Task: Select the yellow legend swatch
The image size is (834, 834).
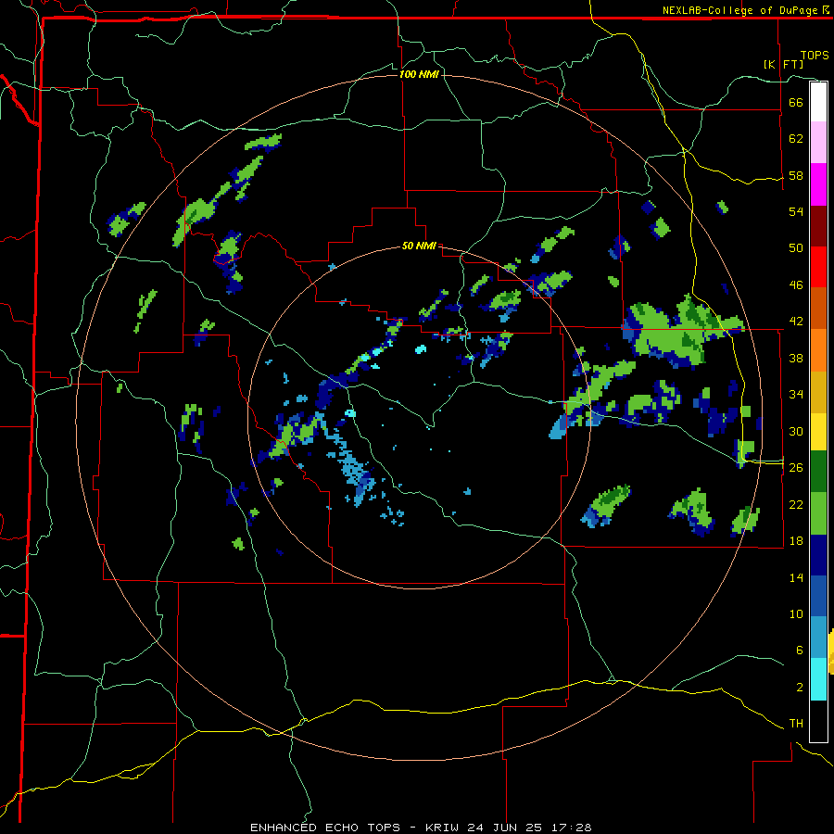Action: click(x=818, y=432)
